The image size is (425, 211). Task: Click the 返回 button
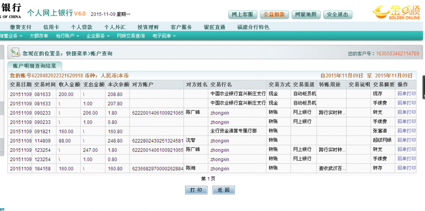223,190
